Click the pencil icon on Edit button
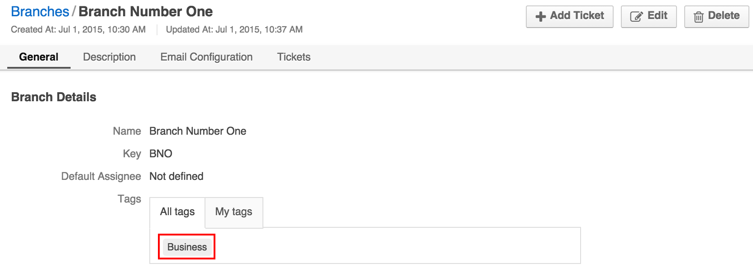The height and width of the screenshot is (273, 753). pyautogui.click(x=636, y=17)
